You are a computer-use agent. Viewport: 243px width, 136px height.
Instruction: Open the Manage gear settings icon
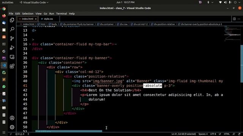(12, 127)
